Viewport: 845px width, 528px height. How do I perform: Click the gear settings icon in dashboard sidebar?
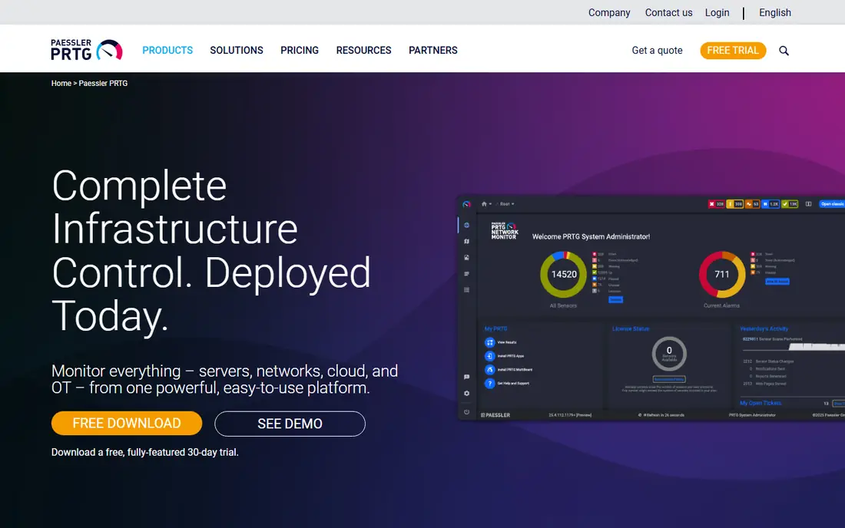467,394
